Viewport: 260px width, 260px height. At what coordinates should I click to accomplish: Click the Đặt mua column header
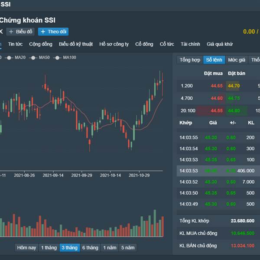coord(213,73)
